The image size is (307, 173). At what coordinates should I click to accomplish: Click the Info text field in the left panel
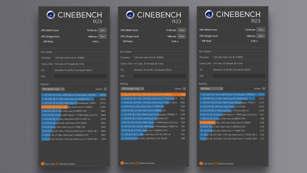(x=80, y=76)
